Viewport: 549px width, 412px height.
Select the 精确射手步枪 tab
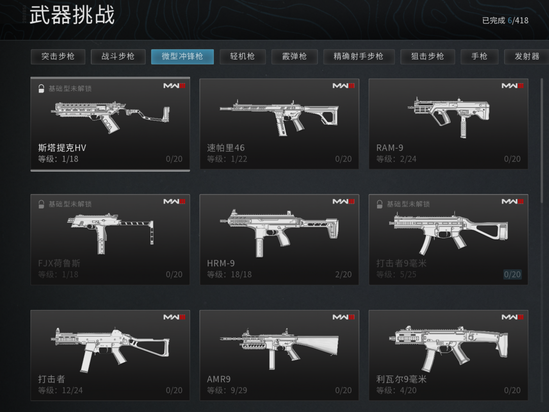pyautogui.click(x=359, y=57)
